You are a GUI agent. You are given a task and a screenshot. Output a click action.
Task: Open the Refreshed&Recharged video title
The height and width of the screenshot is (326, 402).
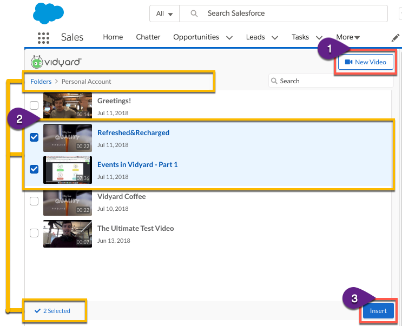coord(133,132)
